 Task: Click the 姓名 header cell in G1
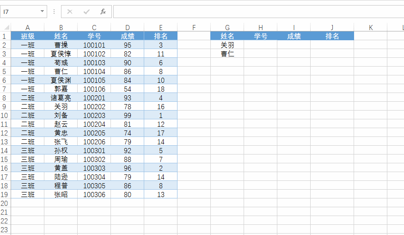pyautogui.click(x=227, y=36)
